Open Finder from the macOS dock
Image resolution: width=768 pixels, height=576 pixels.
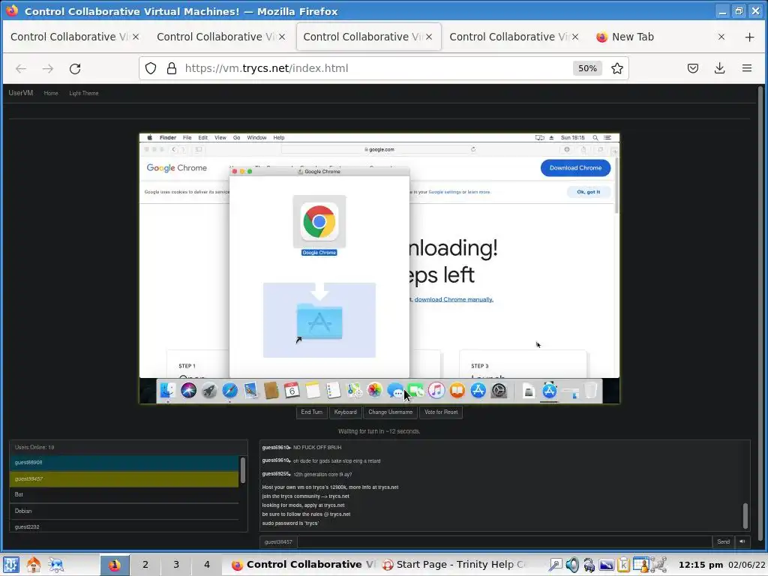point(168,390)
